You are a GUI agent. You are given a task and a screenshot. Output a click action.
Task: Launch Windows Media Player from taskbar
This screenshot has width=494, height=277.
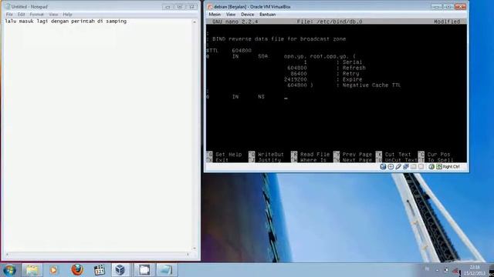(53, 270)
